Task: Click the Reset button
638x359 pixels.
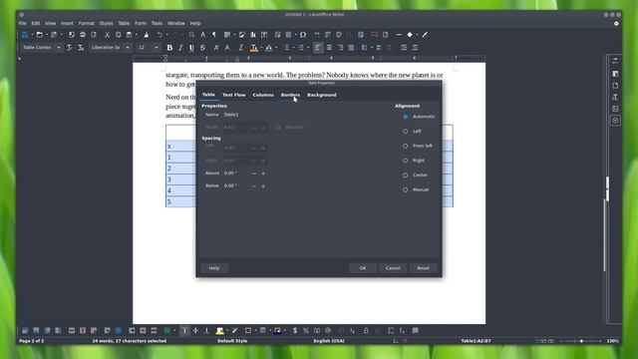Action: point(423,268)
